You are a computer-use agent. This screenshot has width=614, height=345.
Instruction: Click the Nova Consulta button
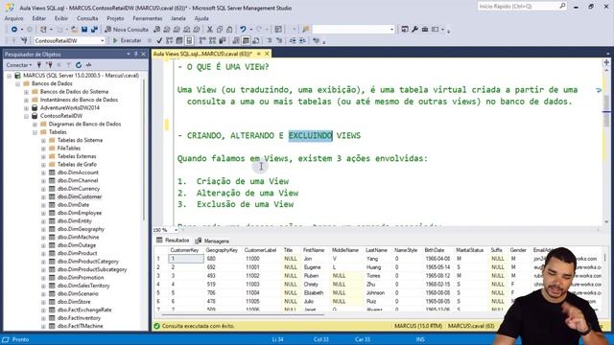pyautogui.click(x=127, y=30)
